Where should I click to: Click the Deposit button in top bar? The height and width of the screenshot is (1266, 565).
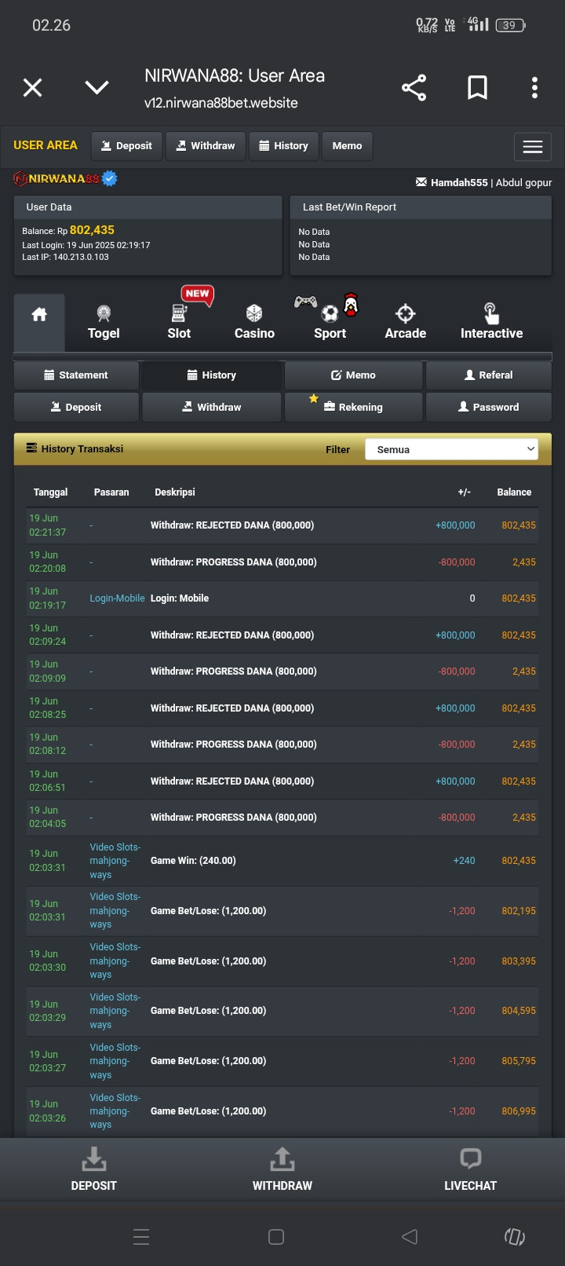coord(127,146)
